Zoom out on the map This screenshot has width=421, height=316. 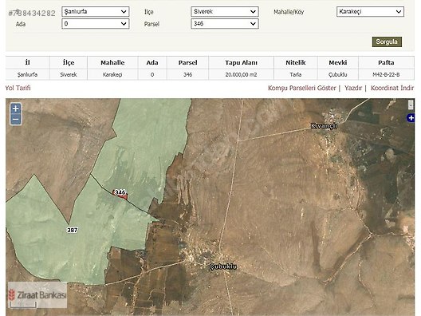pyautogui.click(x=16, y=120)
